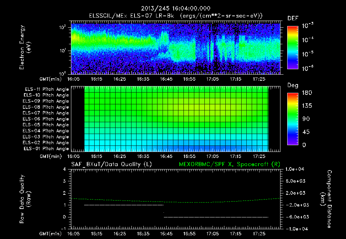Select the ELS-03 Pitch Angle row label
The width and height of the screenshot is (346, 239).
tap(46, 137)
